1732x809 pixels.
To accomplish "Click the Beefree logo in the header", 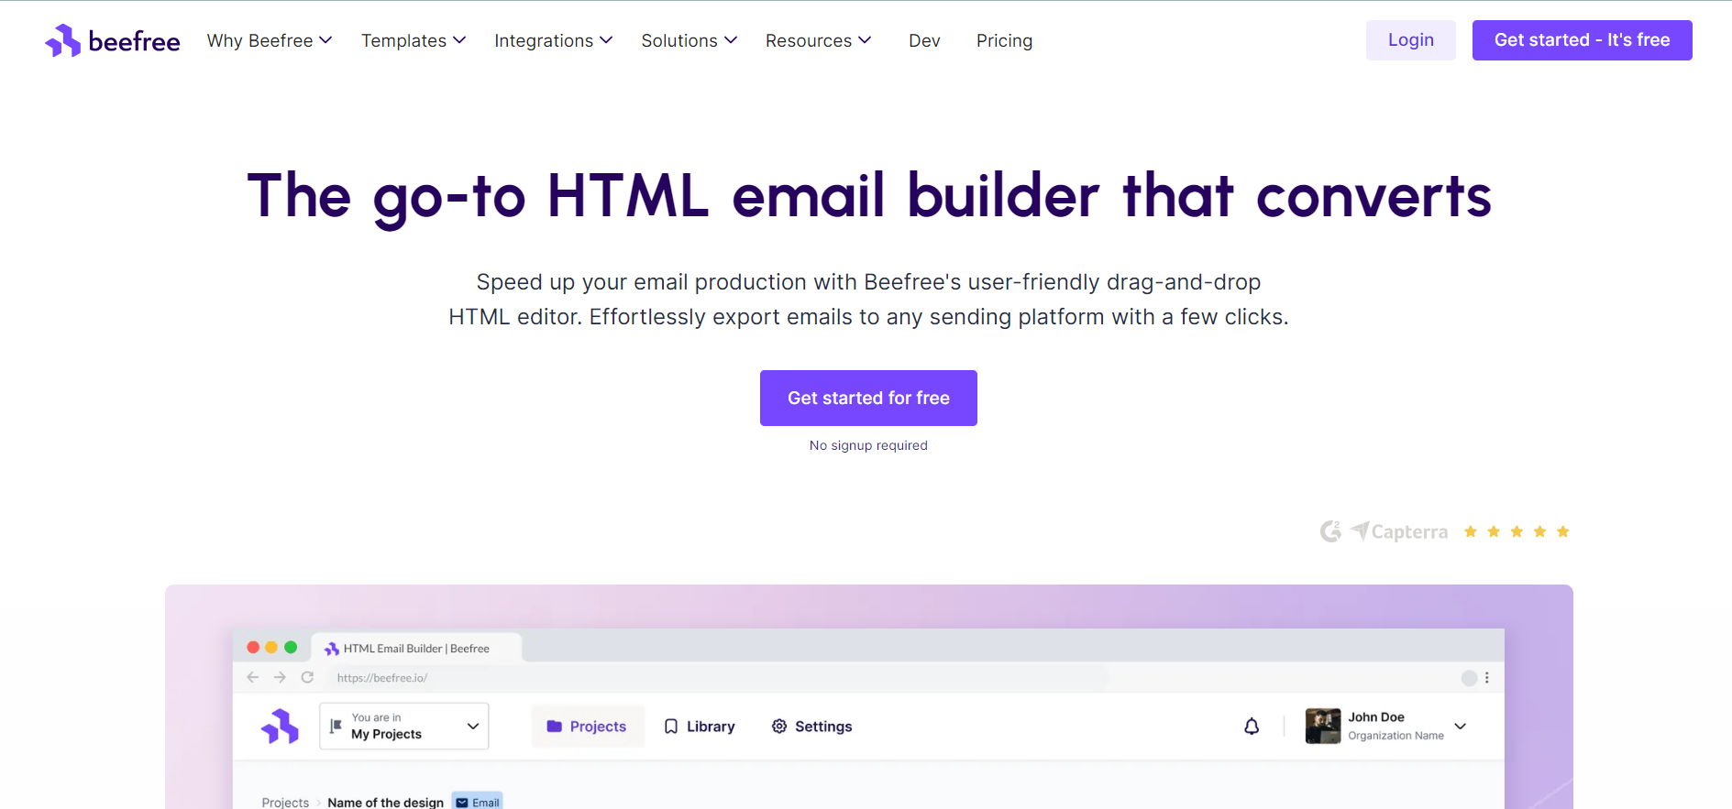I will (x=112, y=41).
